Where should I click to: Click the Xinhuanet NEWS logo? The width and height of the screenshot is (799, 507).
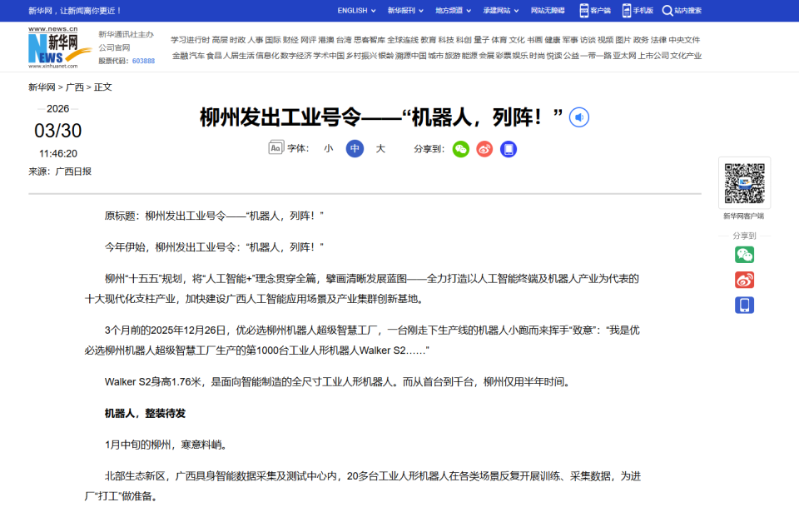click(x=59, y=47)
